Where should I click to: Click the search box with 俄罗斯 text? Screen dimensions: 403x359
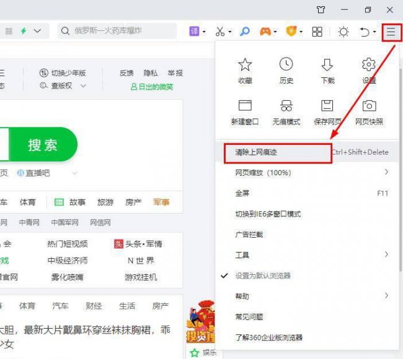(x=117, y=31)
